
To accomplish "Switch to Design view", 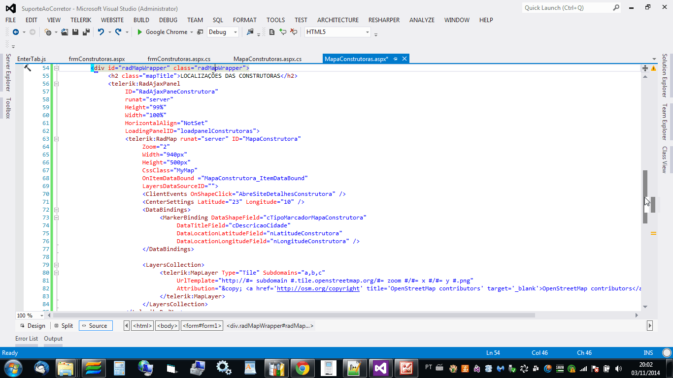I will [33, 326].
